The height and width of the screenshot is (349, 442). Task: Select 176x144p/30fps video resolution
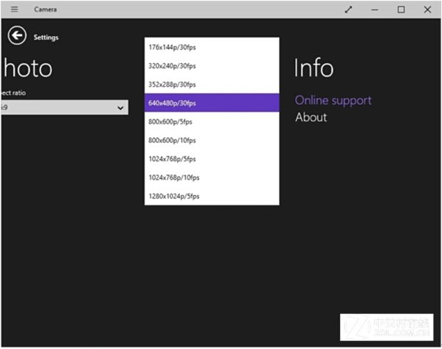(211, 47)
